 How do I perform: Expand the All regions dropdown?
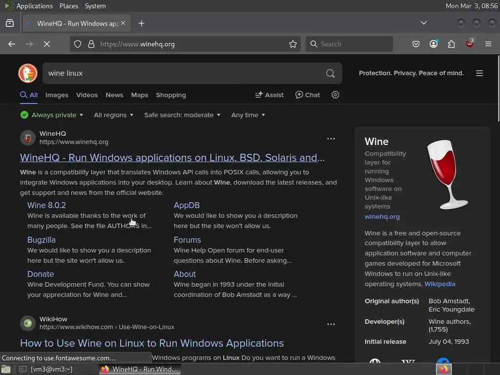[113, 115]
